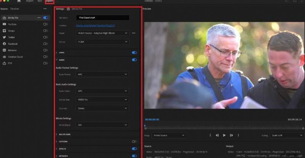Open the Sample Rate dropdown
This screenshot has height=158, width=305.
(x=102, y=100)
